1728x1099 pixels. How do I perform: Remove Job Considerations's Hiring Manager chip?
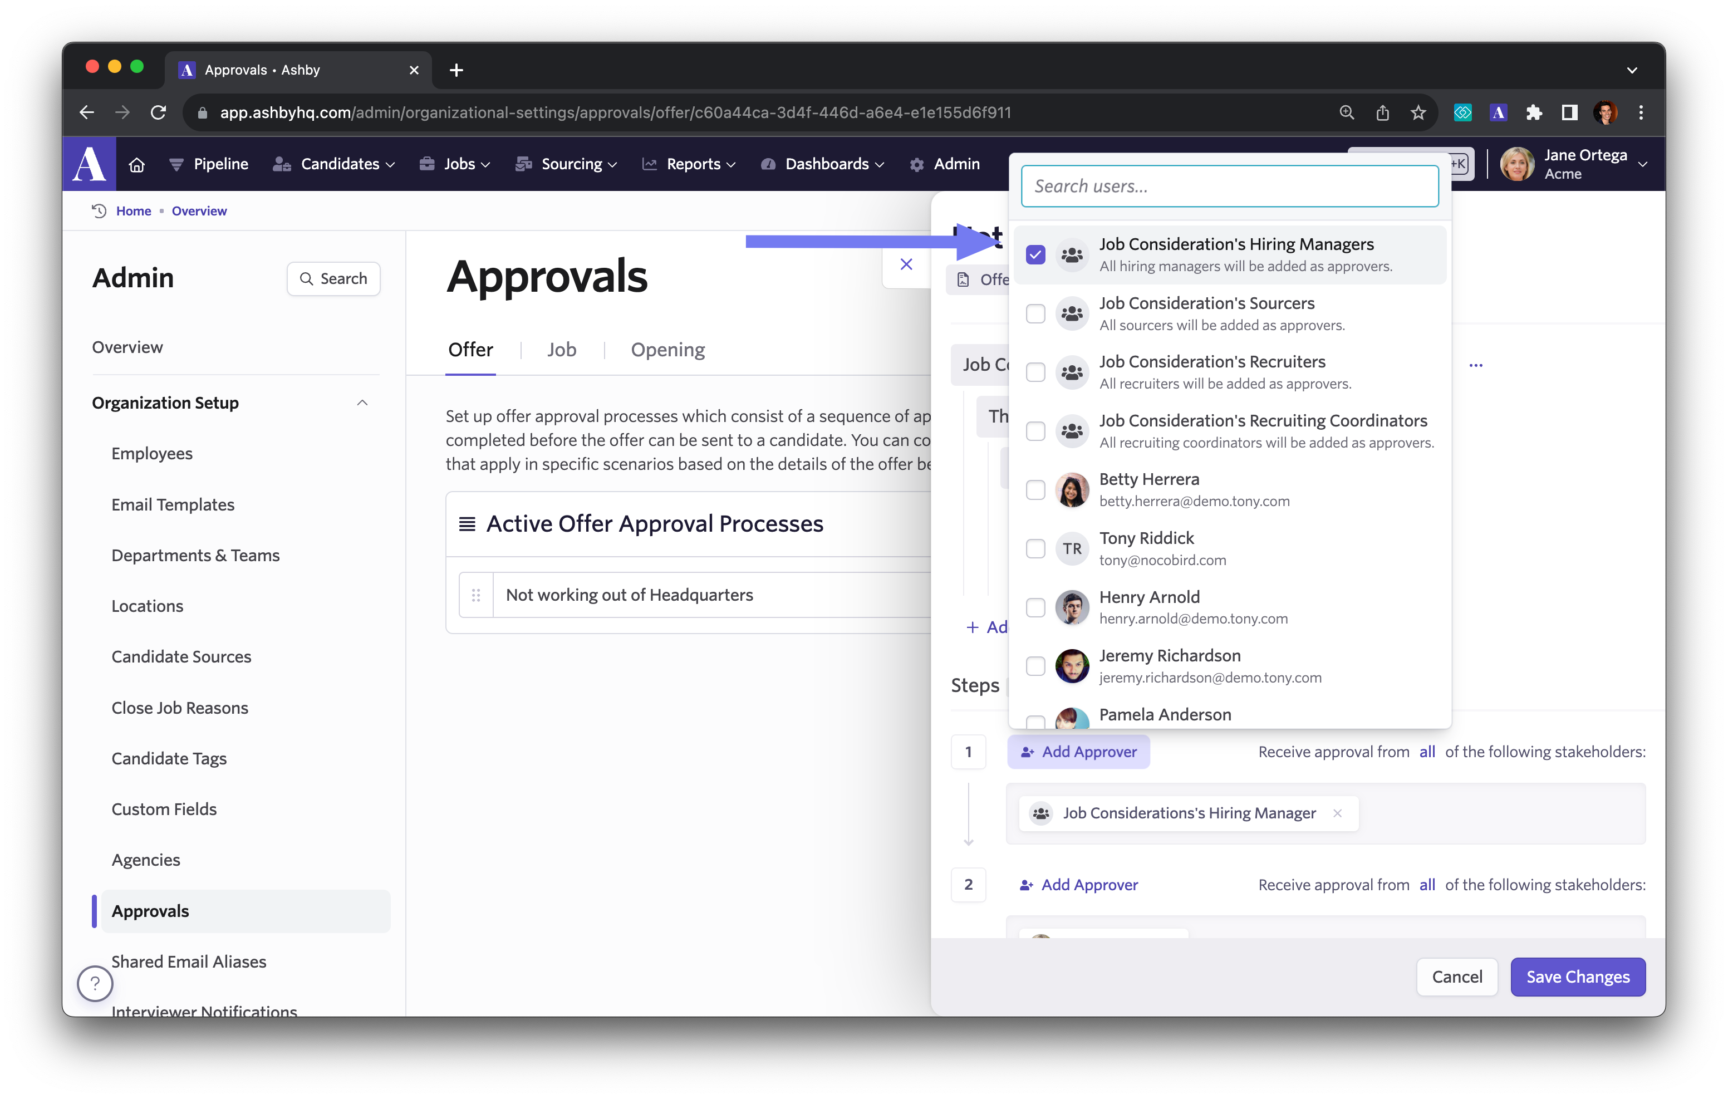coord(1337,813)
